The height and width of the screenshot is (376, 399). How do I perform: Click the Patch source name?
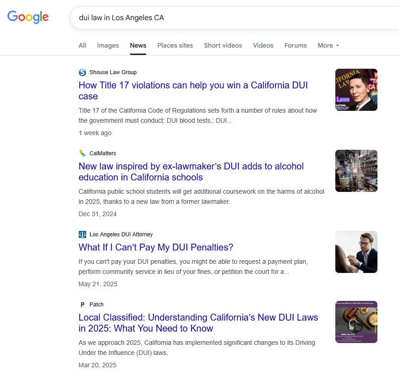pyautogui.click(x=97, y=305)
